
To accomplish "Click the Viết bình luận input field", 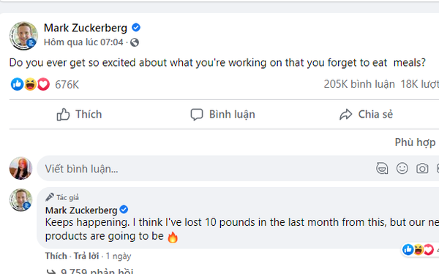I will click(207, 169).
